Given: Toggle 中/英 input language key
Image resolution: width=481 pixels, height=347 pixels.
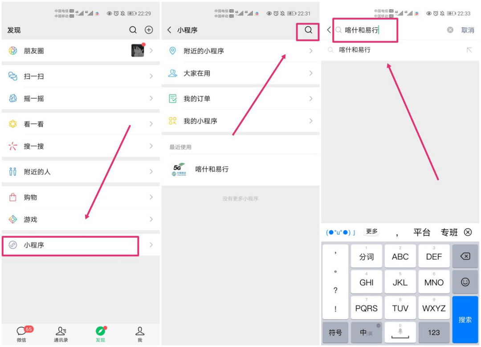Looking at the screenshot, I should pyautogui.click(x=366, y=332).
